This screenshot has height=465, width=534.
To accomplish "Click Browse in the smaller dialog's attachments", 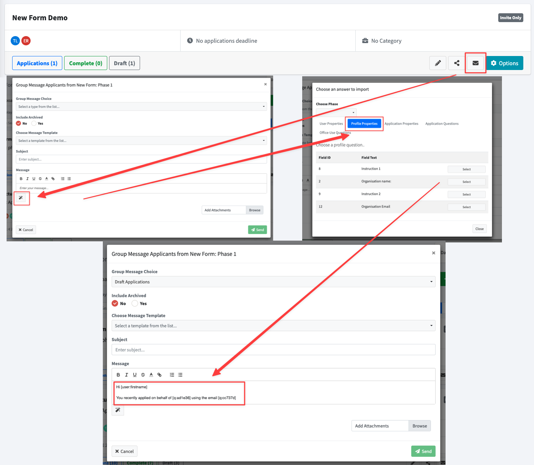I will [255, 210].
